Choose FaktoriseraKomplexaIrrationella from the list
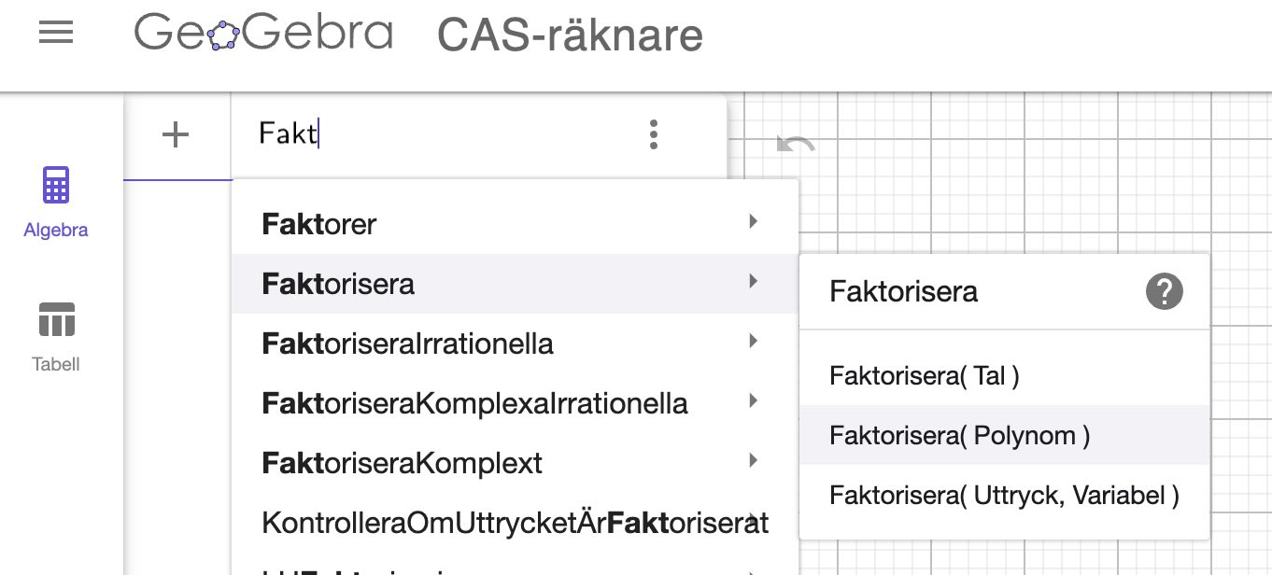 (474, 402)
